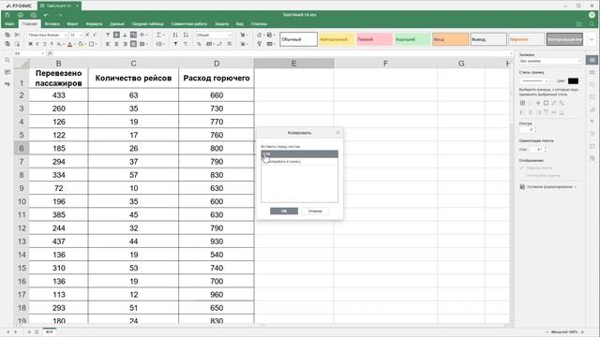Screen dimensions: 600x337
Task: Click the filter funnel icon
Action: pos(175,44)
